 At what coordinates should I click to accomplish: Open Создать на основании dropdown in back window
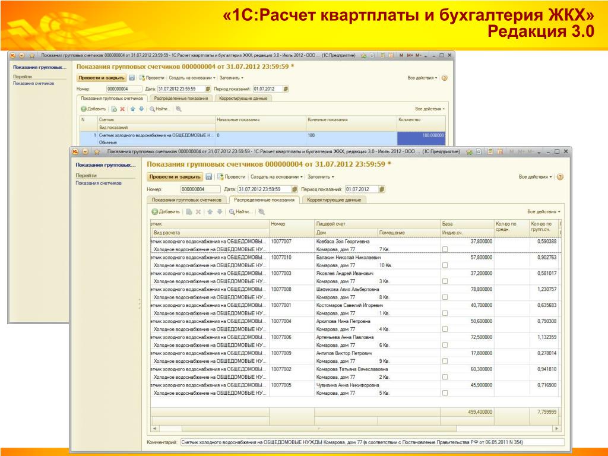pos(192,78)
